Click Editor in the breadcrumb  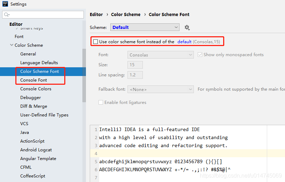click(x=96, y=15)
